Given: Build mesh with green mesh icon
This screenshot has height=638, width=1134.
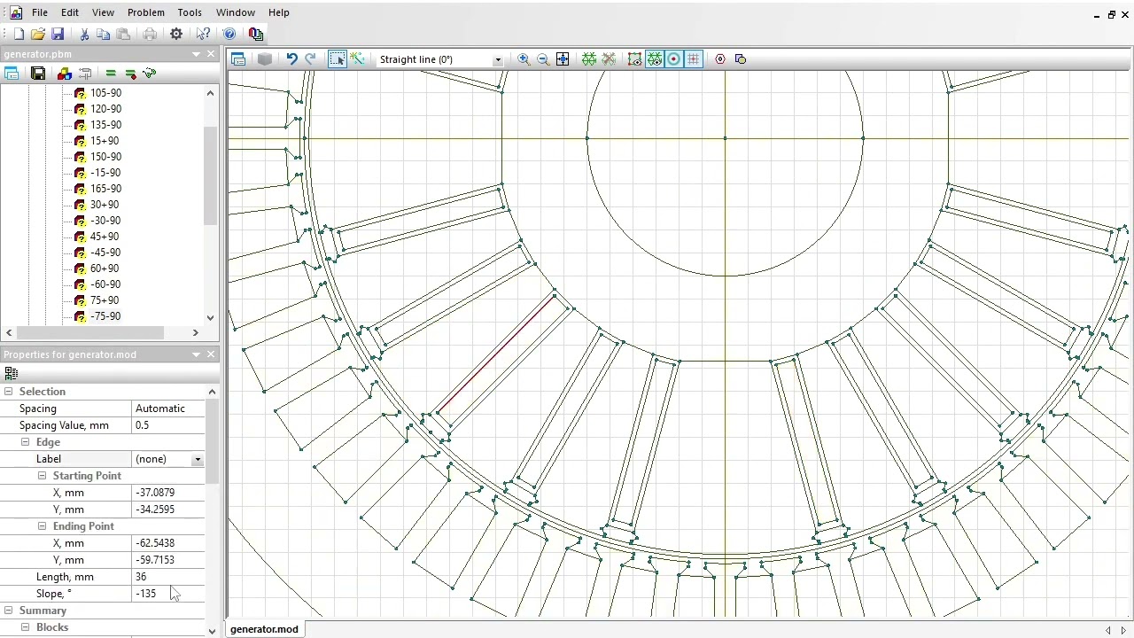Looking at the screenshot, I should 589,59.
